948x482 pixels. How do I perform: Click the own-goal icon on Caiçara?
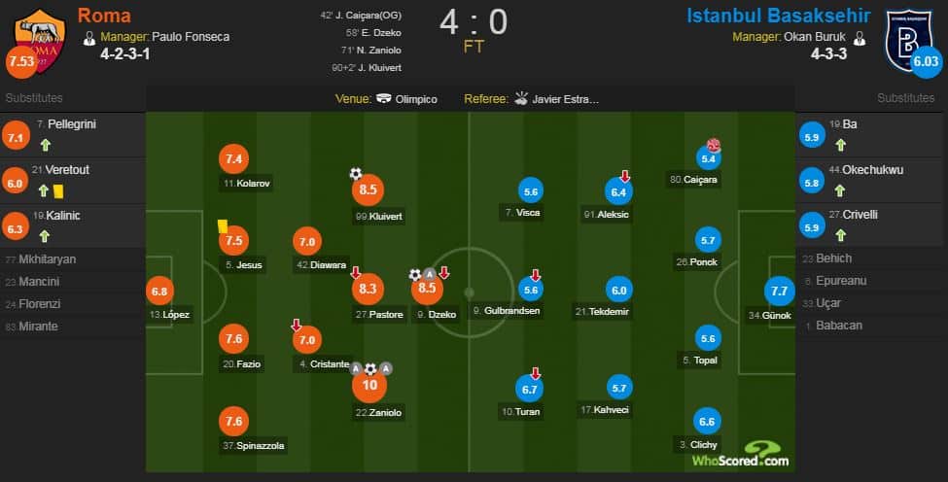pyautogui.click(x=714, y=145)
